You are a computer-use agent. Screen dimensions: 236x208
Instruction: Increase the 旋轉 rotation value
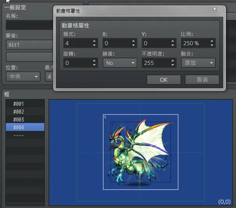coord(94,61)
